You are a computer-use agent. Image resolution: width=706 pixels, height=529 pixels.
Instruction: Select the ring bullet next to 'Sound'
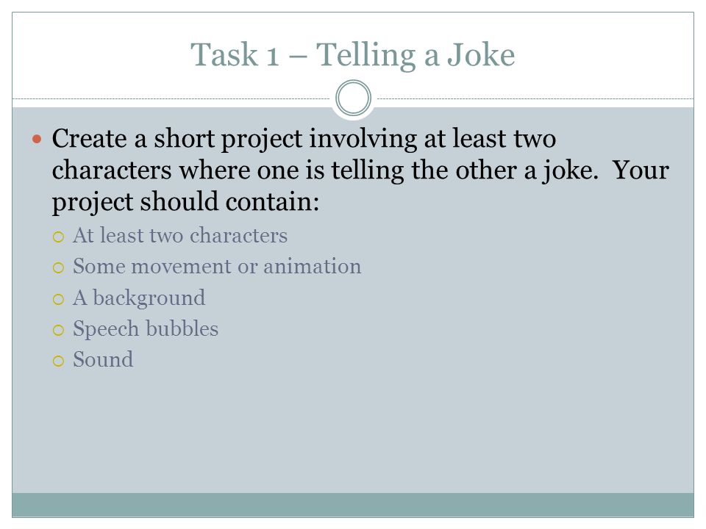59,361
